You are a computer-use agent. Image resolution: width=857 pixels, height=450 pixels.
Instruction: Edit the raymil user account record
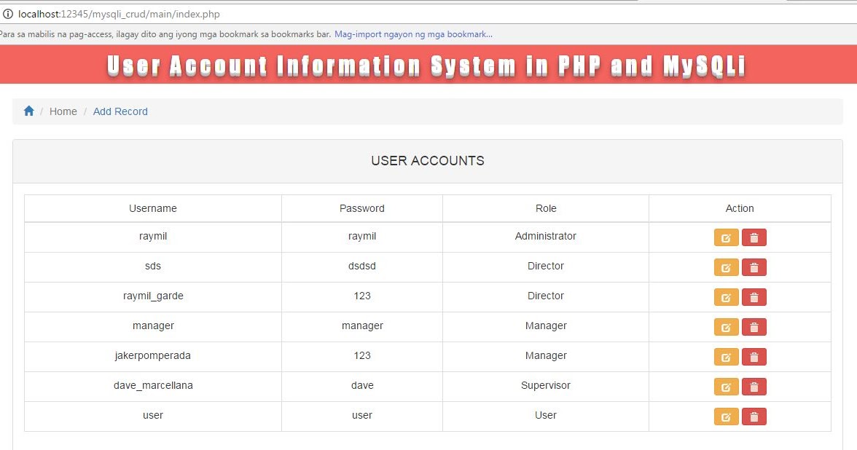(726, 237)
